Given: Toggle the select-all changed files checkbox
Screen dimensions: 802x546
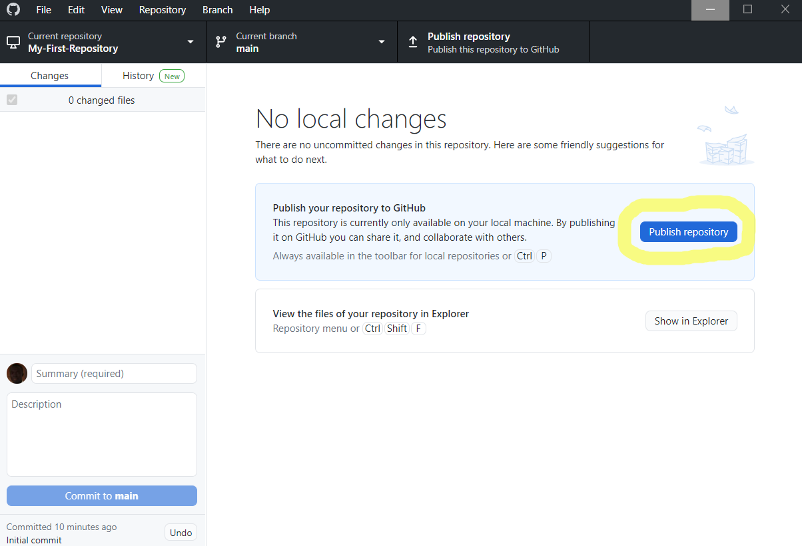Looking at the screenshot, I should (x=12, y=100).
